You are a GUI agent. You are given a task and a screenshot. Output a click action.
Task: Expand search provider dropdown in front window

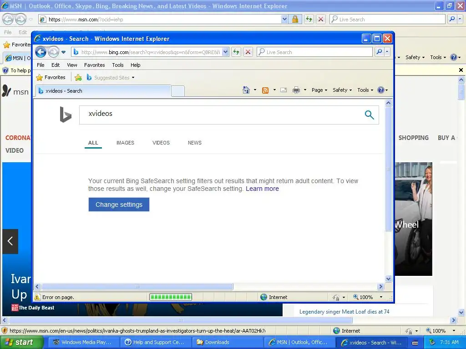pyautogui.click(x=387, y=52)
